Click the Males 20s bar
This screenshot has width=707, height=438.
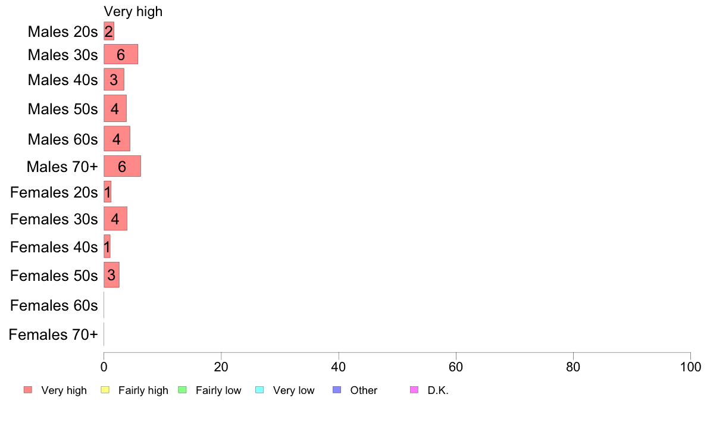pos(109,31)
